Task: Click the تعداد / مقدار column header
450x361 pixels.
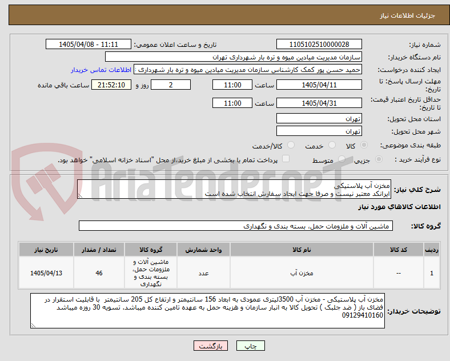Action: point(99,250)
